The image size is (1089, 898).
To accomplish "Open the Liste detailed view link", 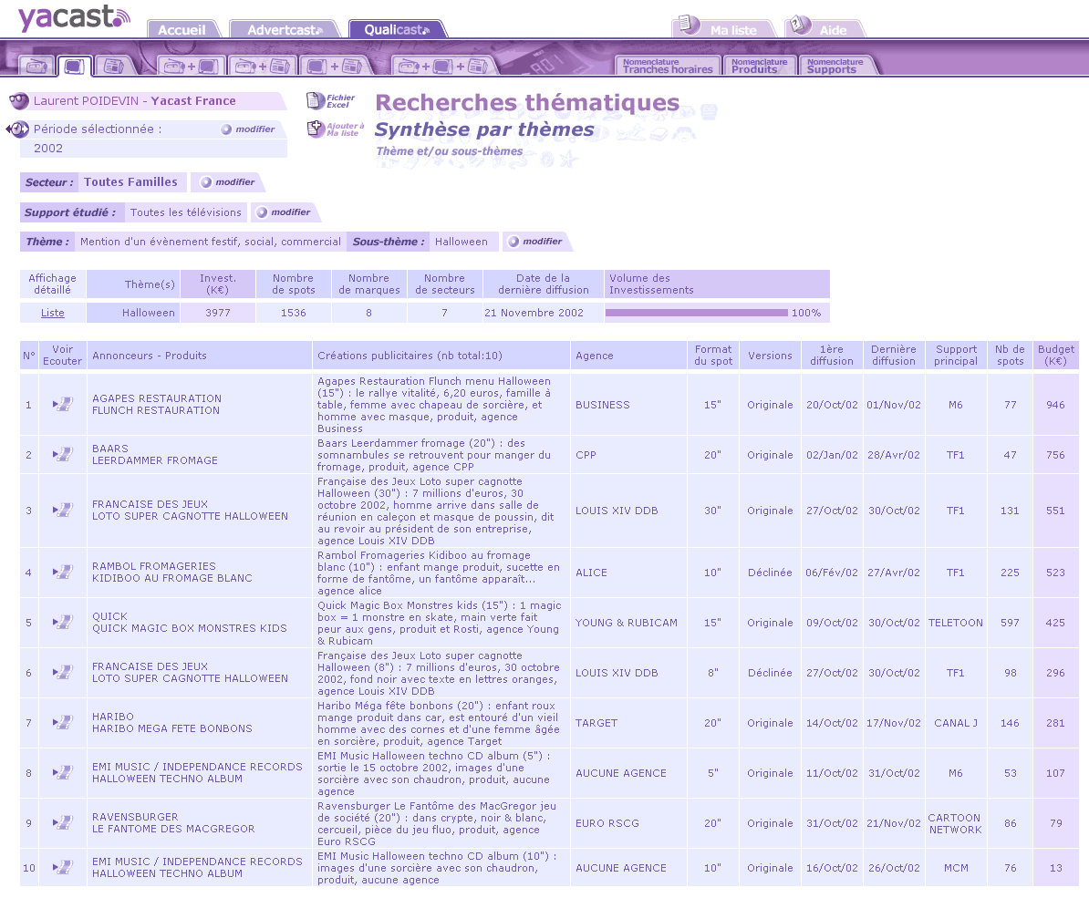I will tap(53, 313).
